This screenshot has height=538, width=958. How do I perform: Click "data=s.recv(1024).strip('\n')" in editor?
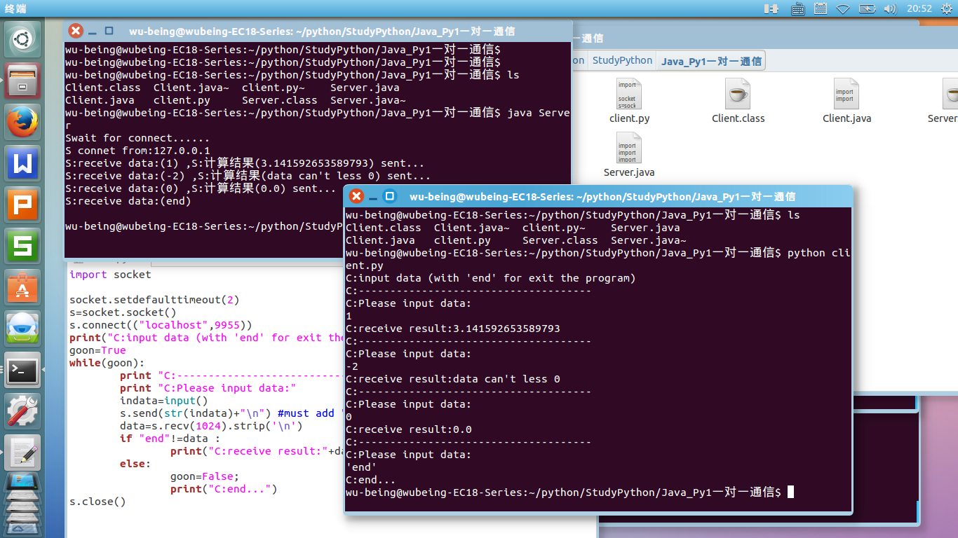[x=211, y=426]
